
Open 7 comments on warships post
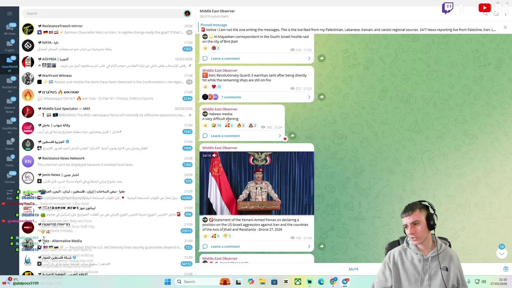[x=231, y=97]
